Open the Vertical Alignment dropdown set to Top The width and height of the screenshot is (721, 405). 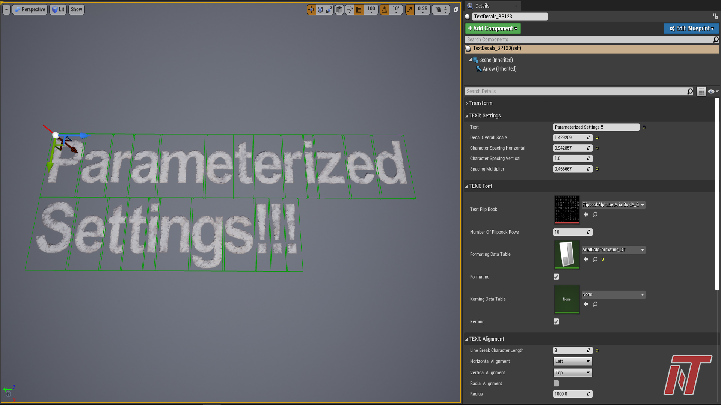572,372
